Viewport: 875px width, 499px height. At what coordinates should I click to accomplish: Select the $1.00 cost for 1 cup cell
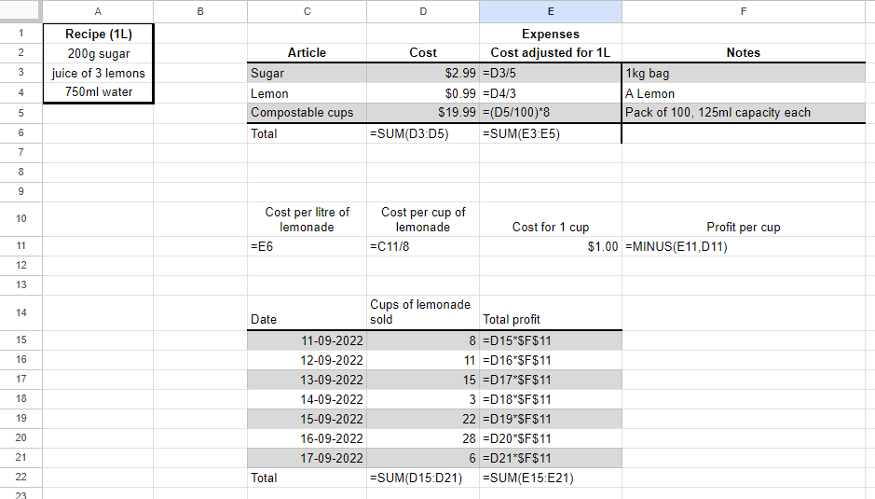551,246
